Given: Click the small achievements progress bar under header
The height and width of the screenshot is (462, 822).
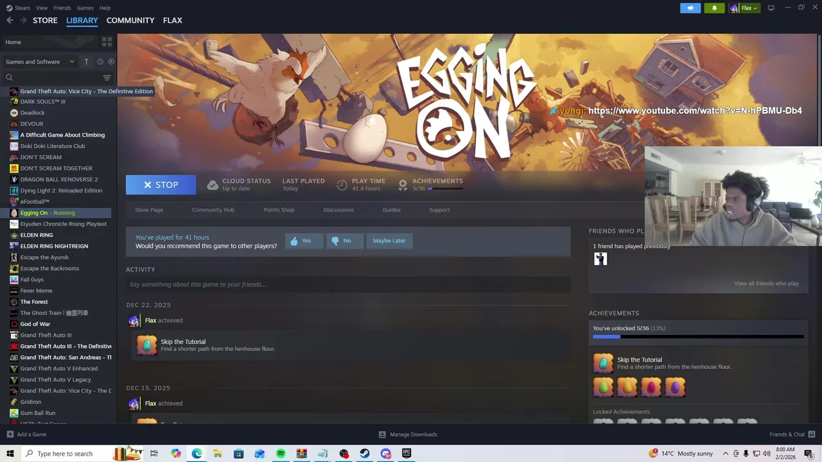Looking at the screenshot, I should coord(445,189).
